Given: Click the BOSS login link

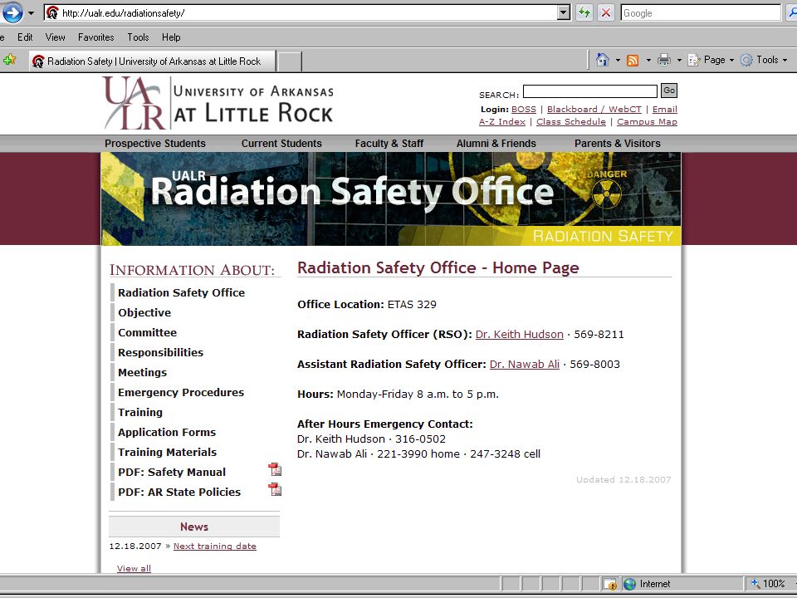Looking at the screenshot, I should click(524, 110).
